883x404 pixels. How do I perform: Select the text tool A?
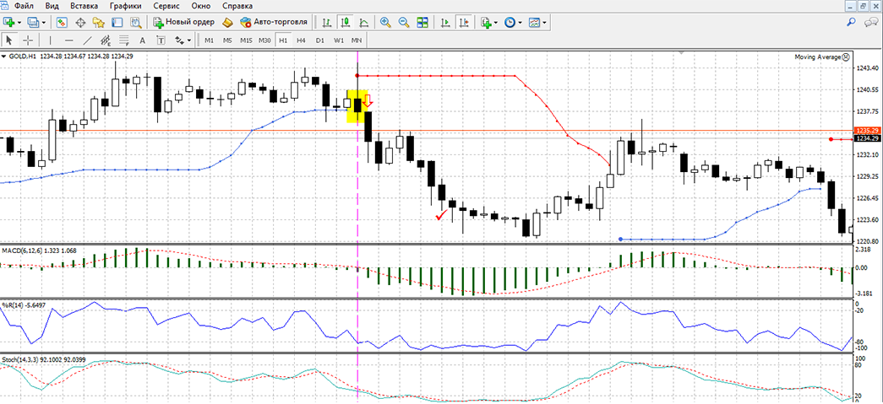(x=143, y=40)
